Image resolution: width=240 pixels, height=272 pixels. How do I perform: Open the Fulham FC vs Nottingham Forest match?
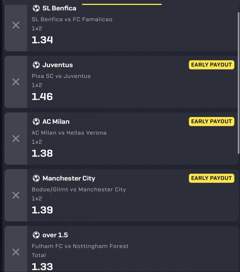pyautogui.click(x=80, y=246)
